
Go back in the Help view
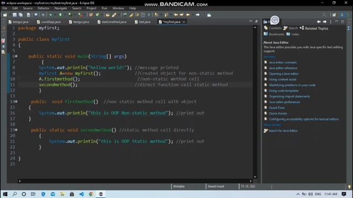coord(319,22)
